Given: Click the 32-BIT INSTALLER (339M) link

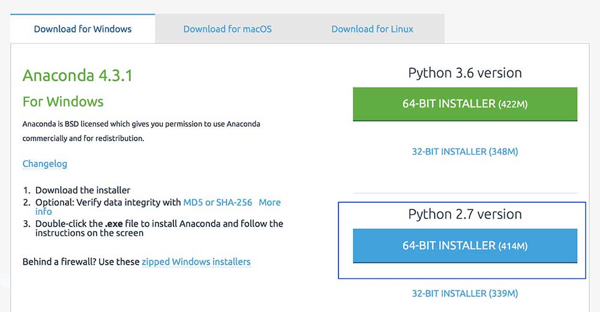Looking at the screenshot, I should click(465, 293).
